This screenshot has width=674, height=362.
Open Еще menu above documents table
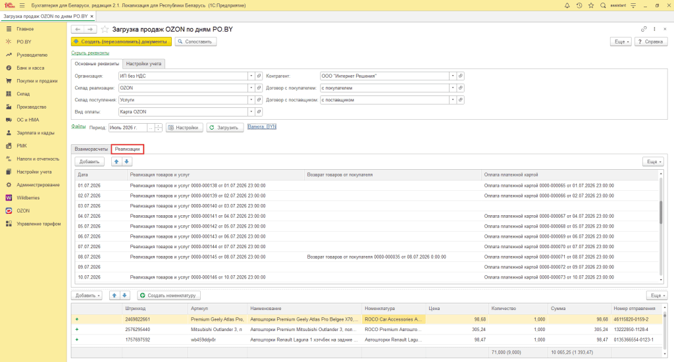click(x=653, y=162)
